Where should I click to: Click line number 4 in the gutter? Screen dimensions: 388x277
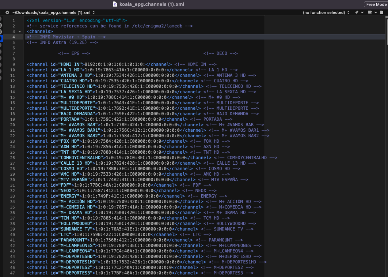14,37
